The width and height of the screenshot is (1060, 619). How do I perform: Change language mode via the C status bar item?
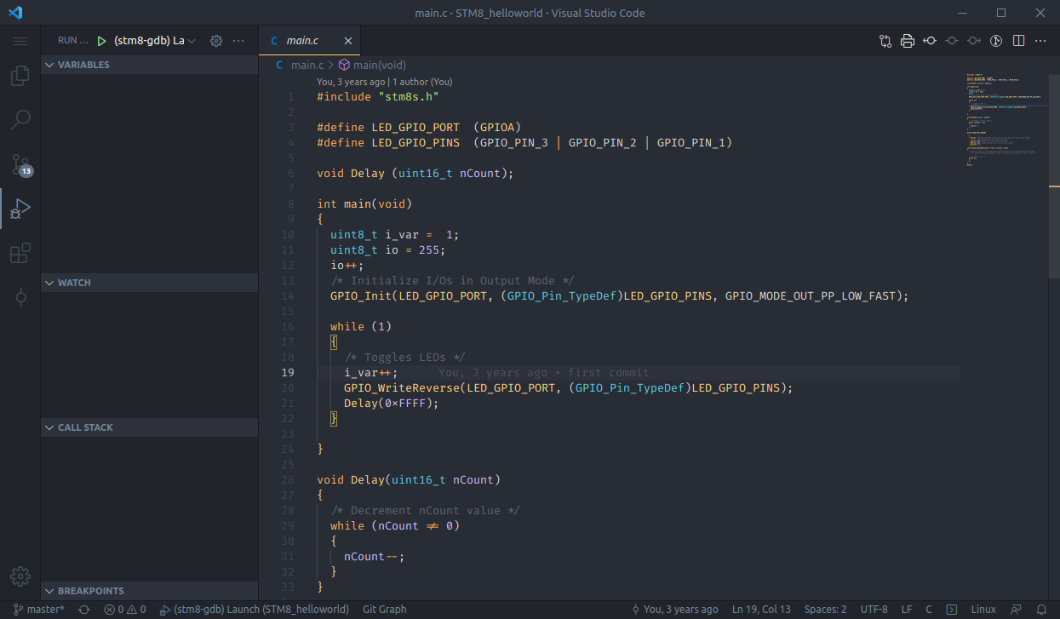[x=929, y=610]
